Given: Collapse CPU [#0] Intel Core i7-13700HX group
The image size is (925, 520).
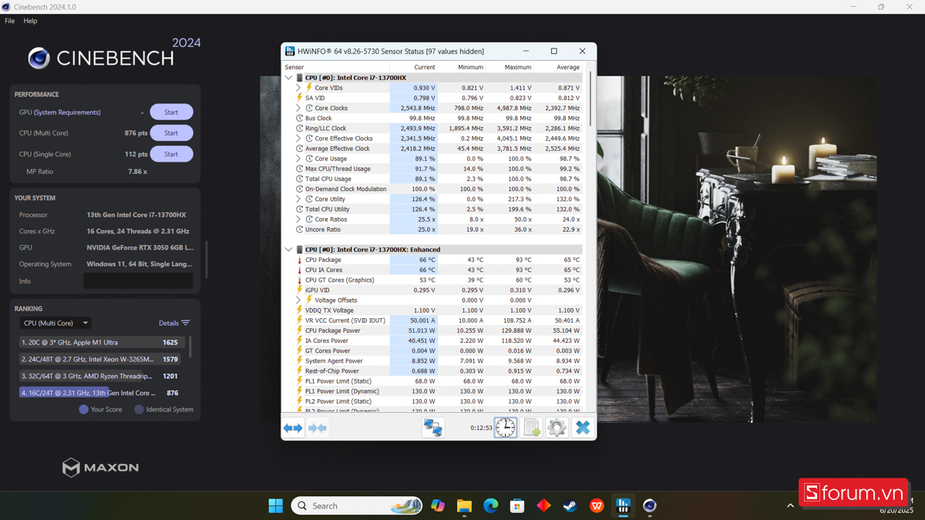Looking at the screenshot, I should [289, 78].
